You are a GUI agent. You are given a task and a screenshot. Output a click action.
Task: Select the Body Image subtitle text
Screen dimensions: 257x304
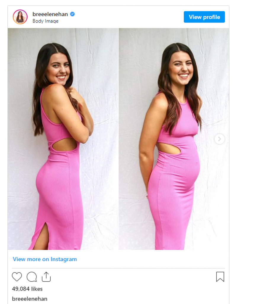[x=45, y=21]
